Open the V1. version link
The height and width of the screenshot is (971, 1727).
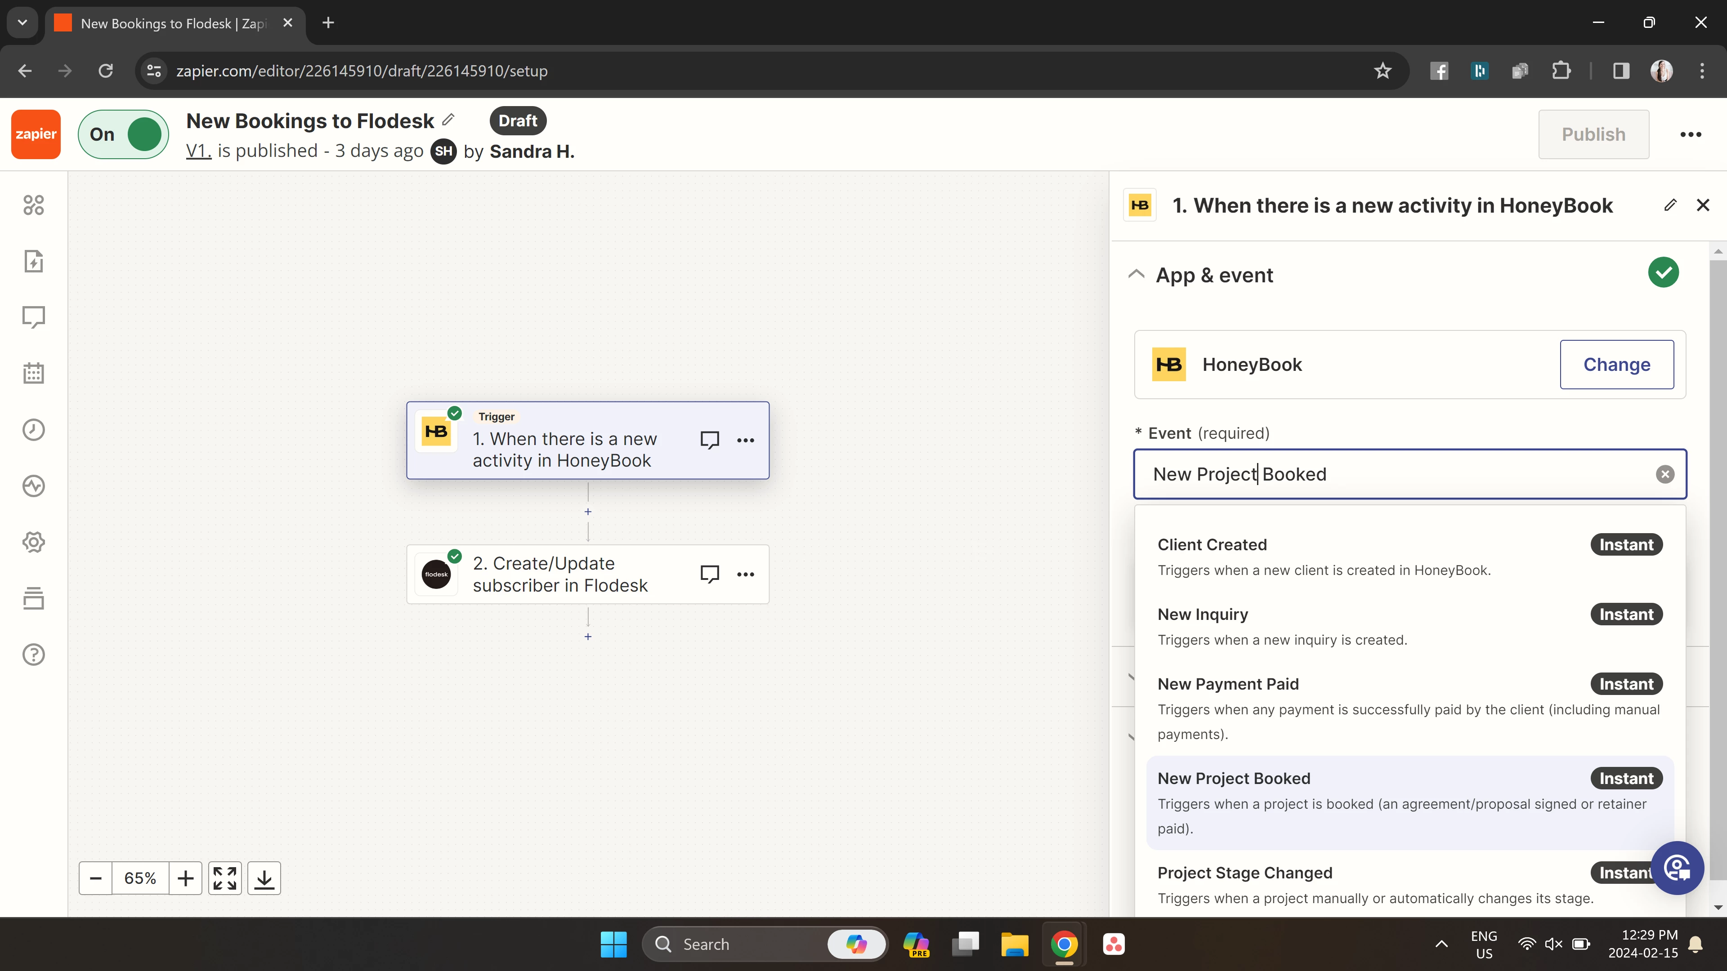click(x=198, y=151)
